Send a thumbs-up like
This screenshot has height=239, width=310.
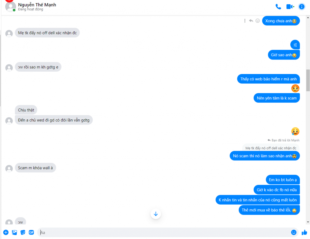tap(304, 232)
